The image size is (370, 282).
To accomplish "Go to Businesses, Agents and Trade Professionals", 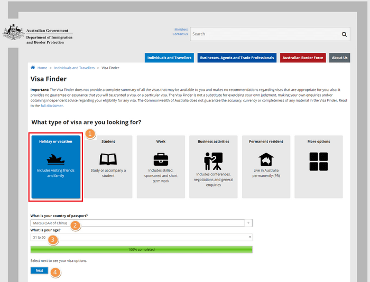I will click(x=237, y=58).
